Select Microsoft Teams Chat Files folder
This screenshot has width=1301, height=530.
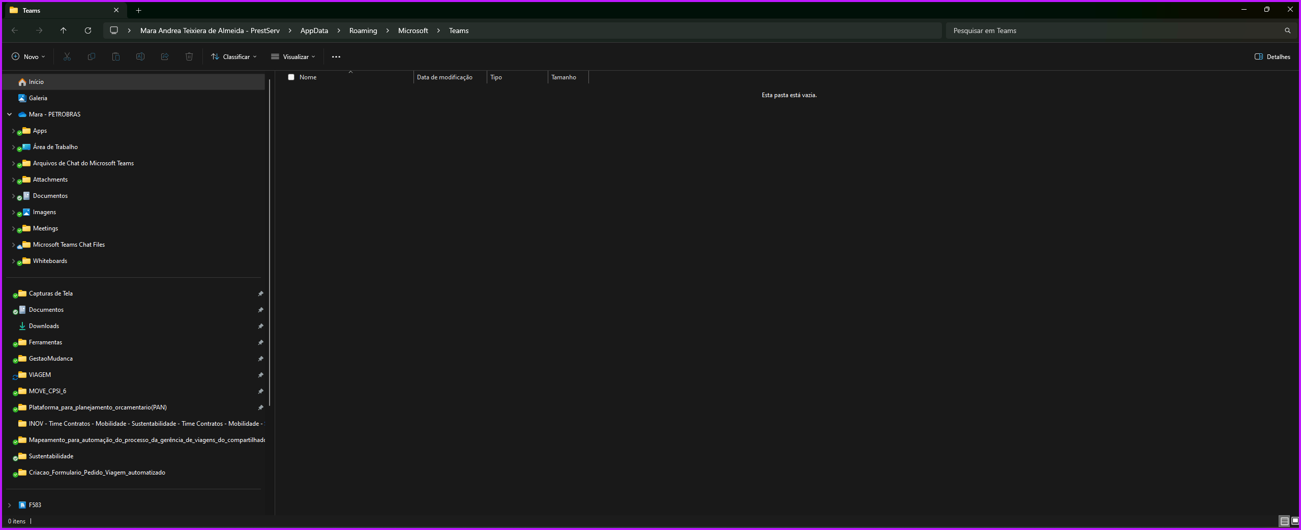(134, 245)
